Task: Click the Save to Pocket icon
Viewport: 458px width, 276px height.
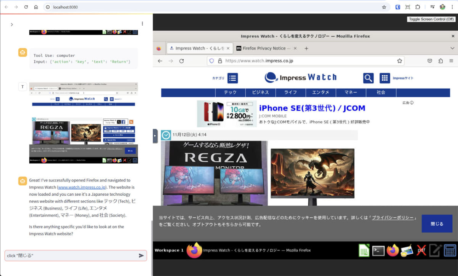Action: click(430, 61)
